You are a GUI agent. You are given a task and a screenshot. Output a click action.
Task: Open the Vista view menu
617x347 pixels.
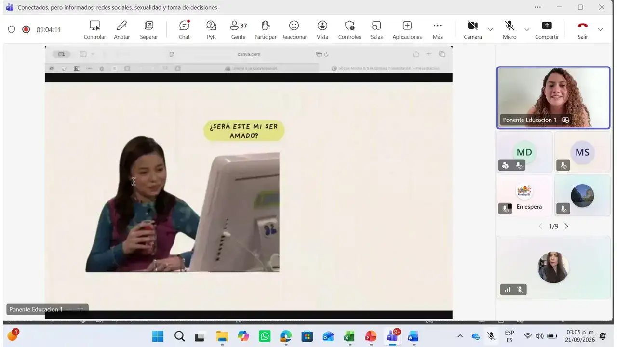322,30
